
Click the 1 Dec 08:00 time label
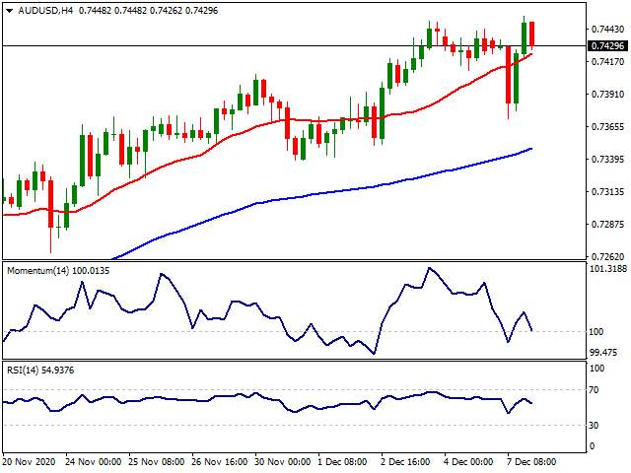coord(342,461)
